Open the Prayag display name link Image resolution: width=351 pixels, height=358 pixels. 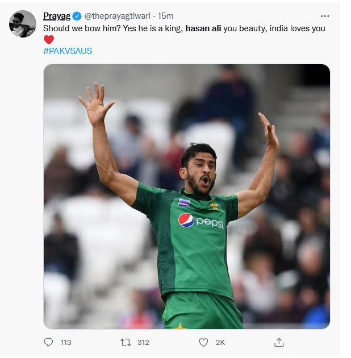(57, 16)
